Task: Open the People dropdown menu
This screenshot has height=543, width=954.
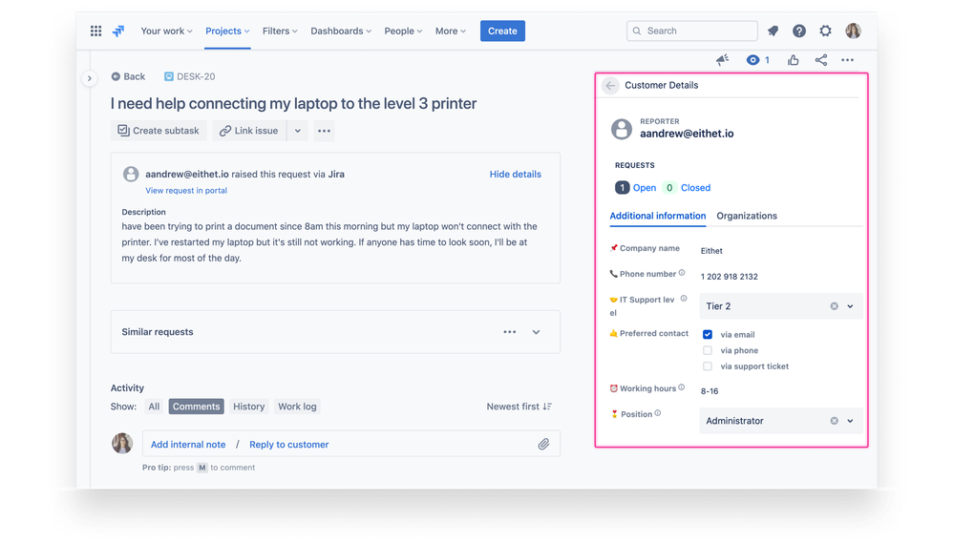Action: 403,31
